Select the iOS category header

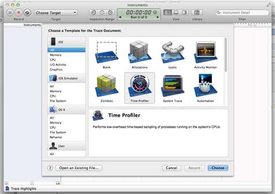tap(66, 42)
